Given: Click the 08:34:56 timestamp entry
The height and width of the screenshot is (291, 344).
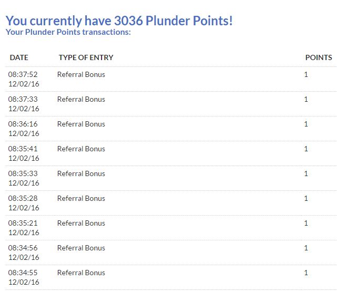Looking at the screenshot, I should point(23,248).
